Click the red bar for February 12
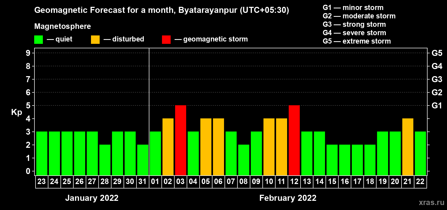447x210 pixels. (x=294, y=140)
